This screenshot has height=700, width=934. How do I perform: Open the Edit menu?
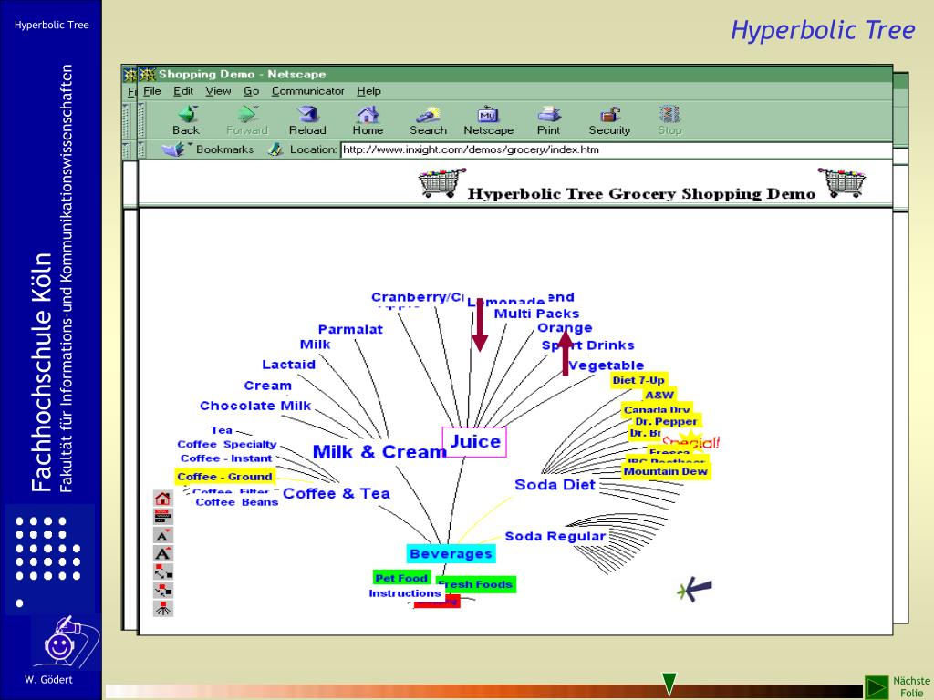point(183,91)
